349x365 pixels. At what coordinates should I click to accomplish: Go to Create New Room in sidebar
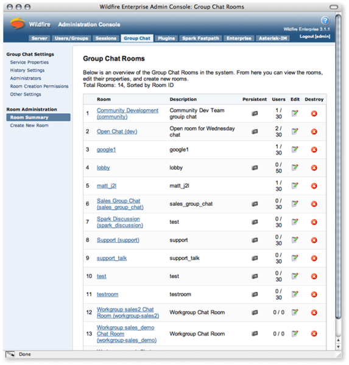coord(29,125)
